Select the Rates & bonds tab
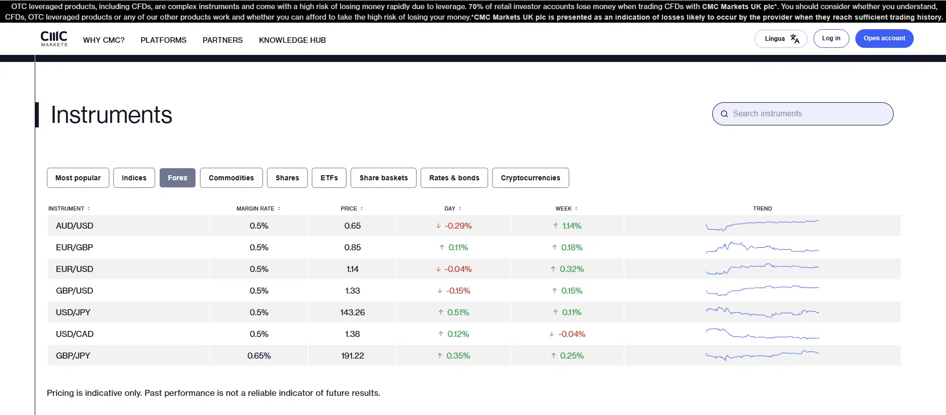 454,178
